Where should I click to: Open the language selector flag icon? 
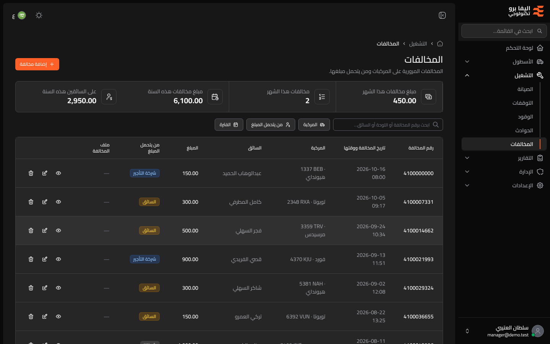(22, 15)
